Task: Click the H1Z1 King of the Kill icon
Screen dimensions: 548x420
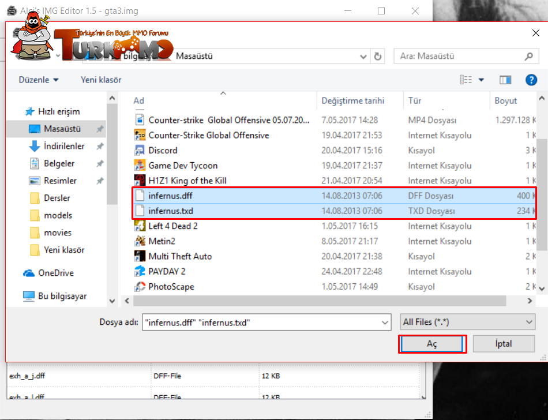Action: [x=140, y=181]
